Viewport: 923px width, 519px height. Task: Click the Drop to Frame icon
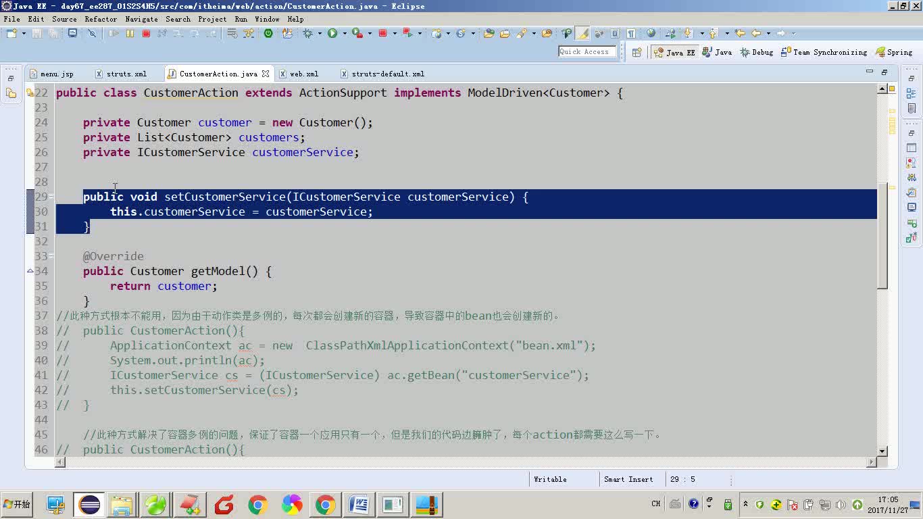click(232, 33)
